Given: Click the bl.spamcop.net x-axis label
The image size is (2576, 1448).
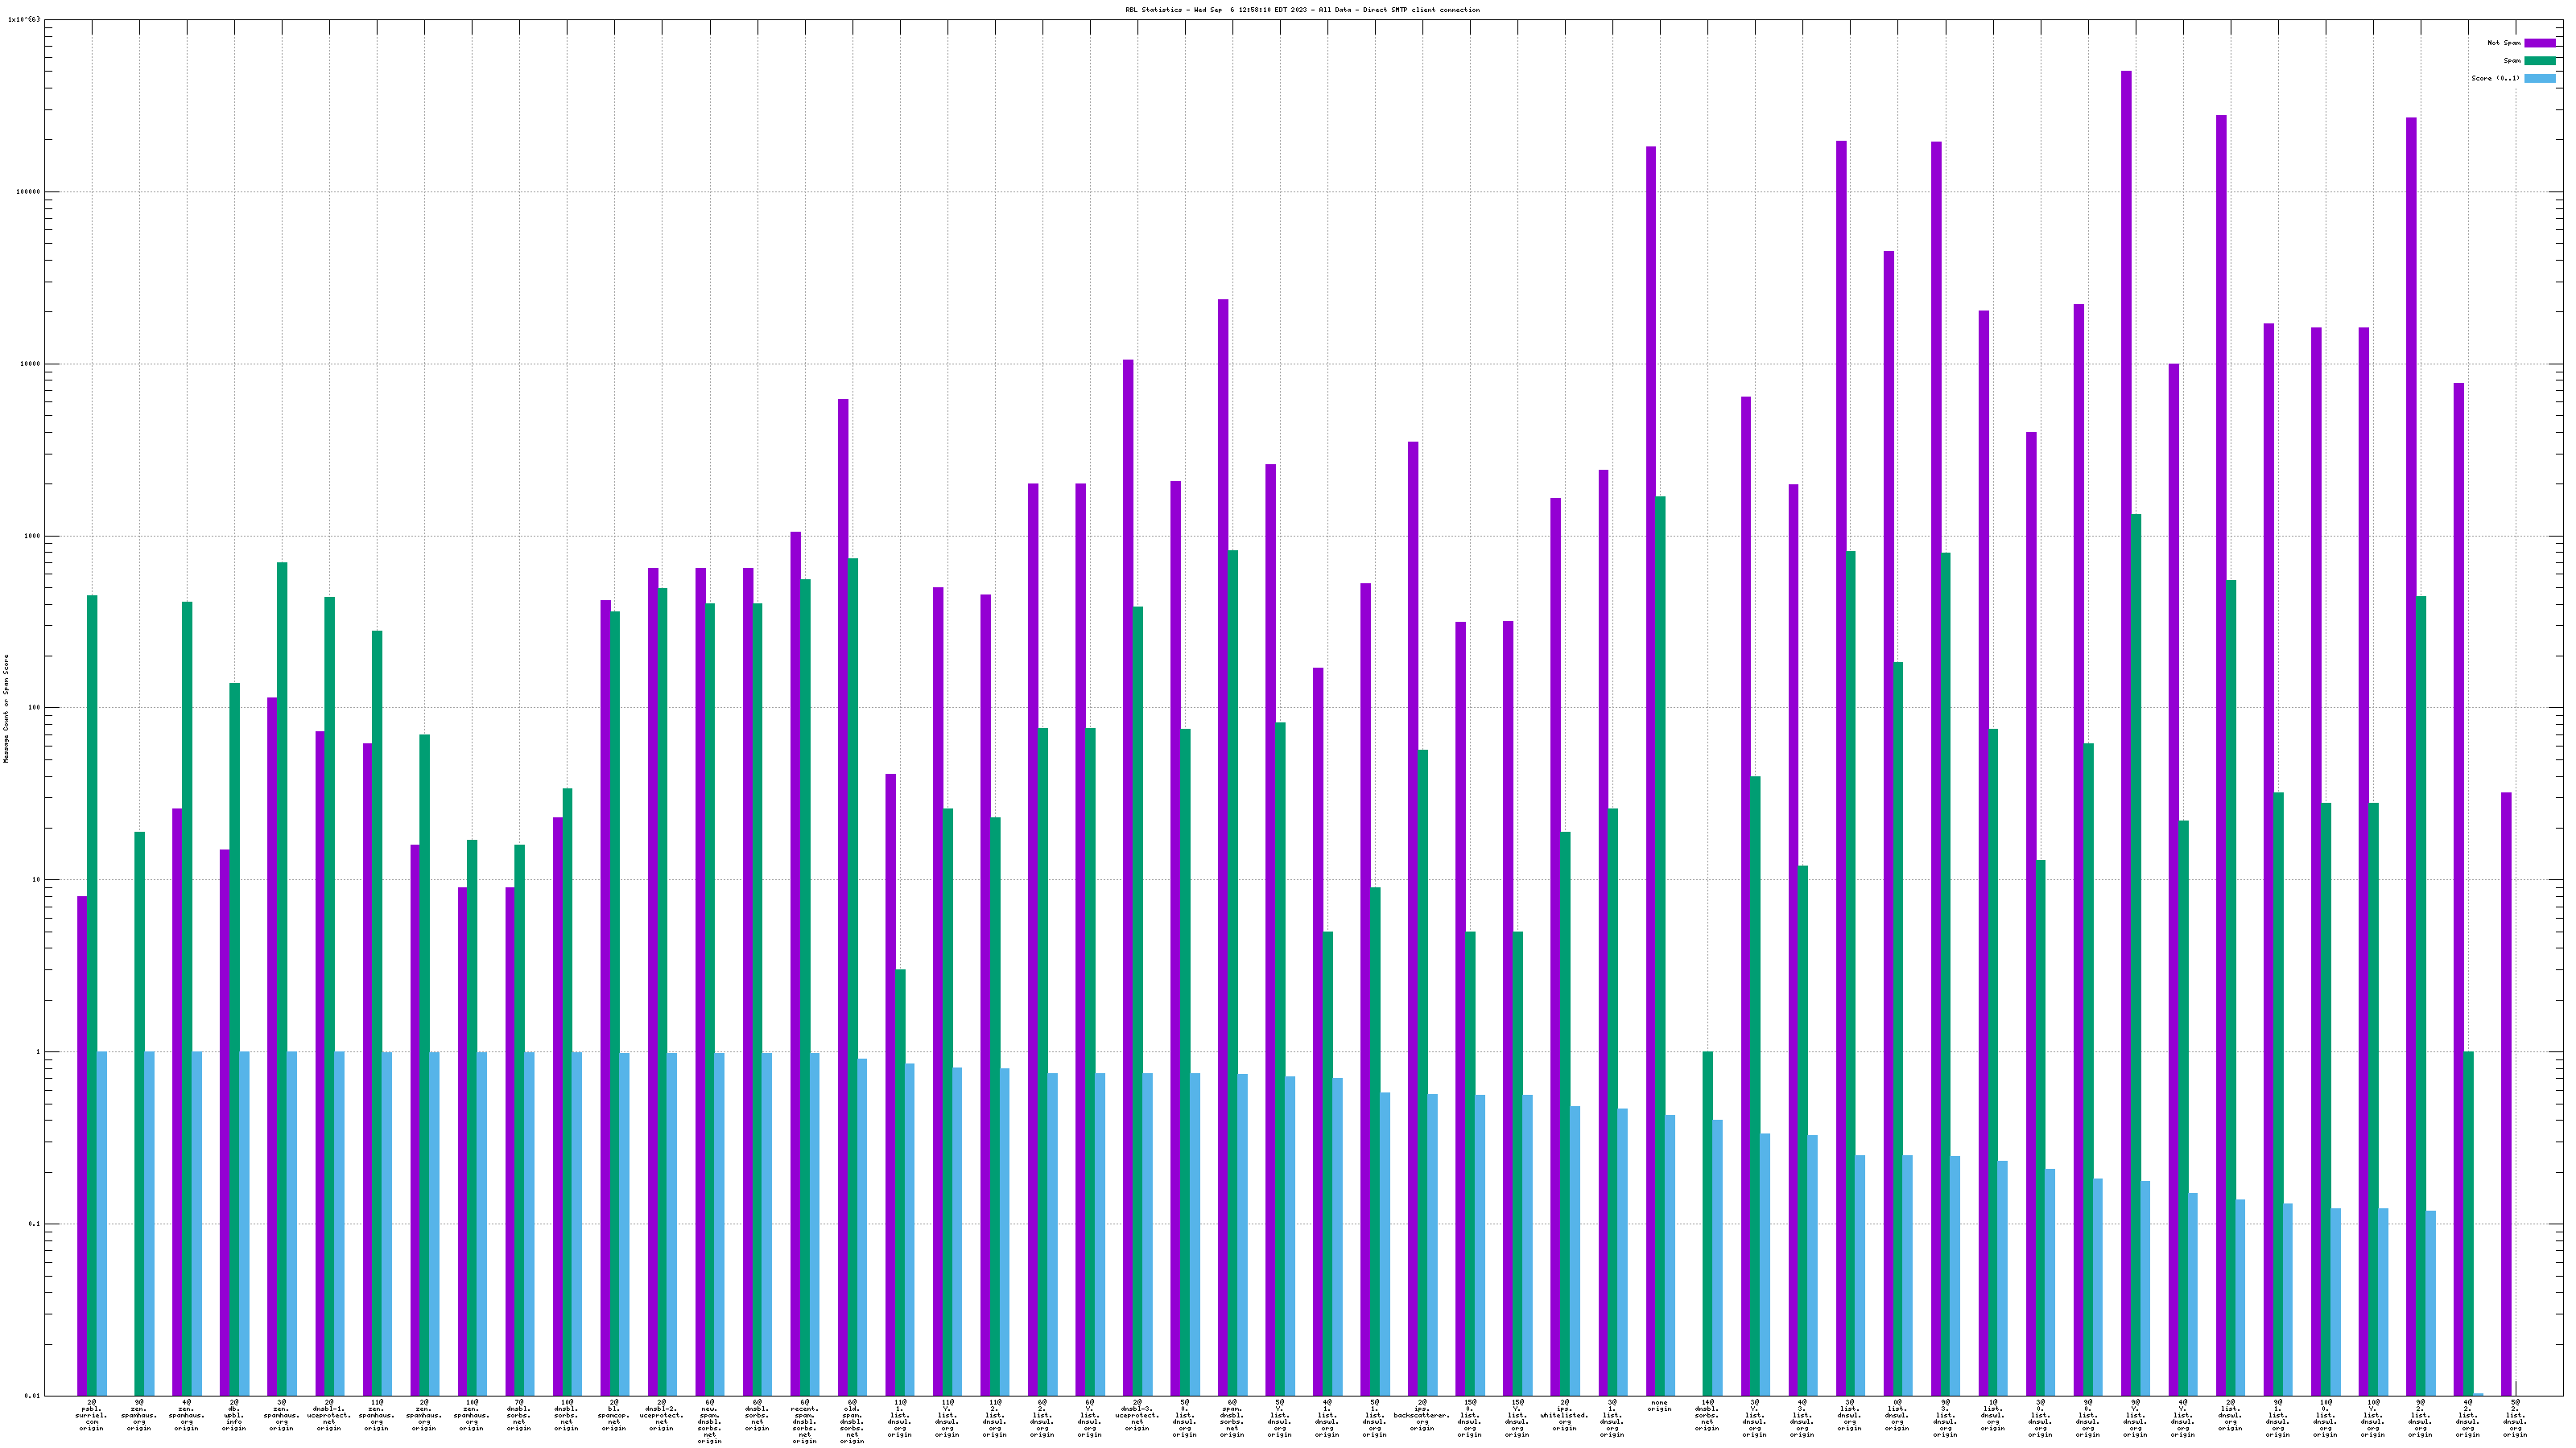Looking at the screenshot, I should pyautogui.click(x=614, y=1415).
